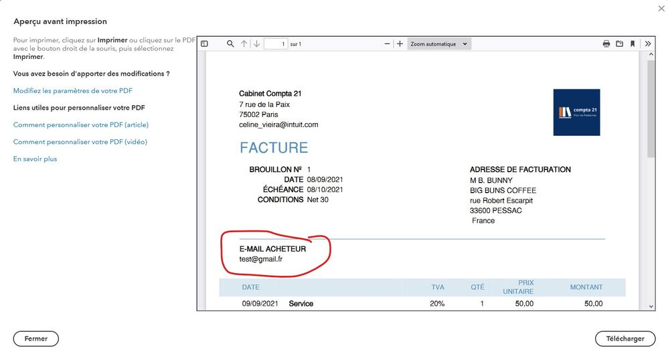This screenshot has height=358, width=668.
Task: Click the test@gmail.fr buyer email
Action: click(261, 259)
